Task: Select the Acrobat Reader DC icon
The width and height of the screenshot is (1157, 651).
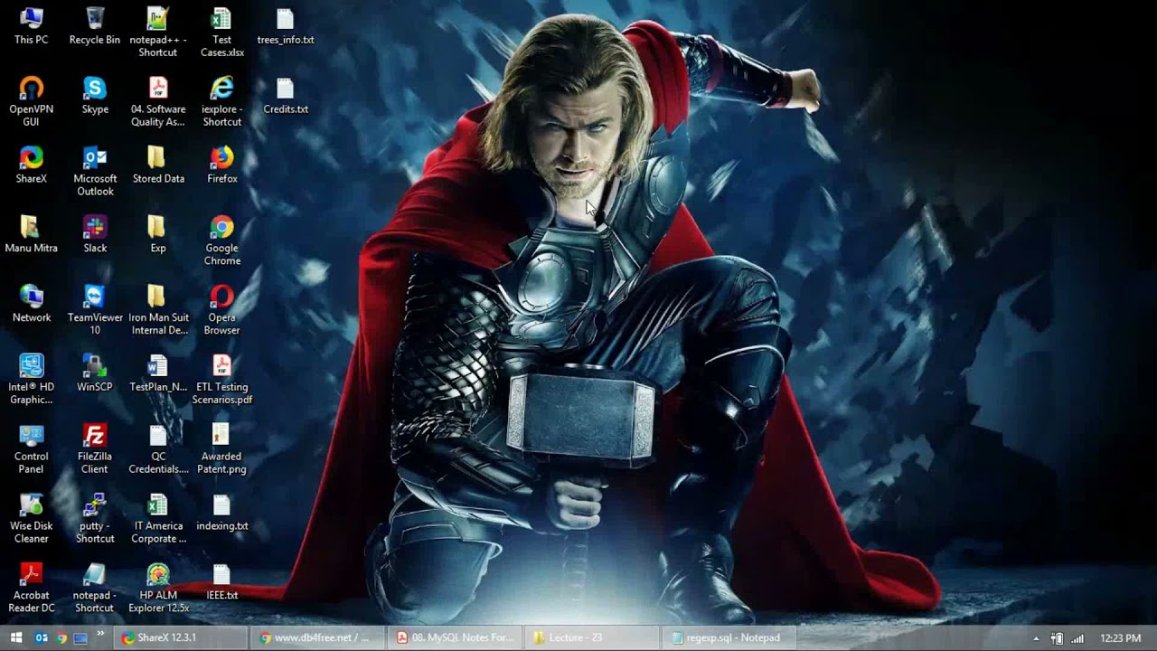Action: point(31,589)
